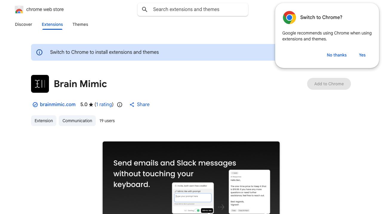
Task: Click the Communication category chip
Action: click(x=77, y=121)
